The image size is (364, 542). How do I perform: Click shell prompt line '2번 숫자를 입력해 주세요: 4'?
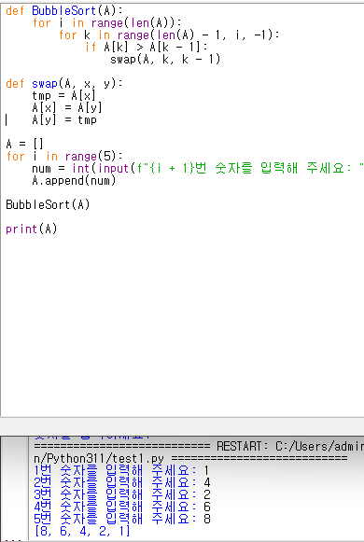[121, 482]
